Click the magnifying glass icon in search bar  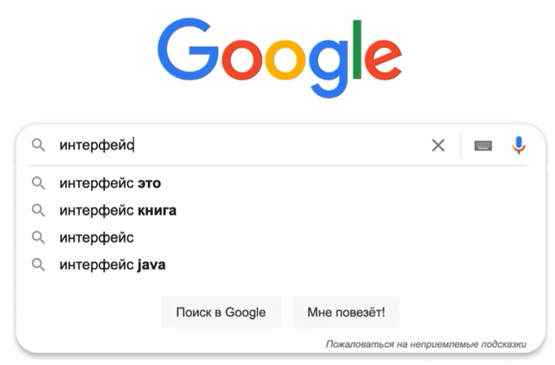pyautogui.click(x=38, y=145)
